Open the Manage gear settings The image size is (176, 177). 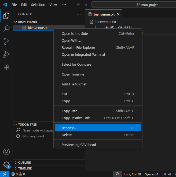click(6, 164)
